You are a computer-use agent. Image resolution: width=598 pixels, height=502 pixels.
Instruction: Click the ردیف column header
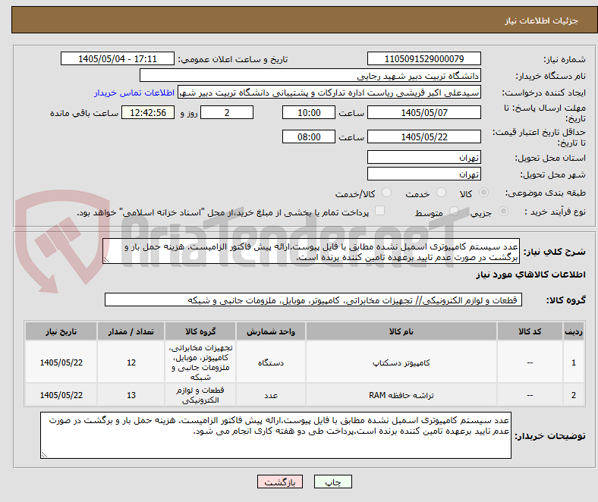tap(574, 331)
